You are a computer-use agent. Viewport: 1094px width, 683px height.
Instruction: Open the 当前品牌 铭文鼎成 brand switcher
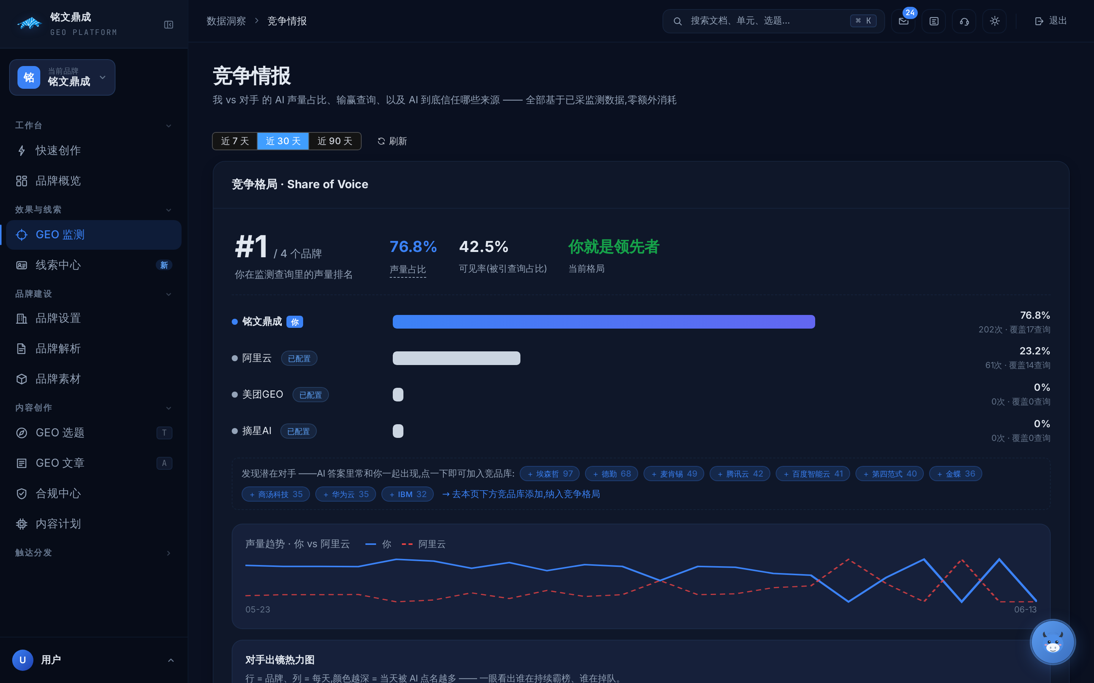coord(62,77)
